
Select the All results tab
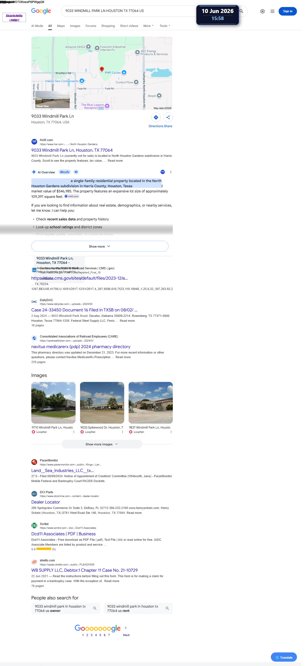tap(50, 26)
